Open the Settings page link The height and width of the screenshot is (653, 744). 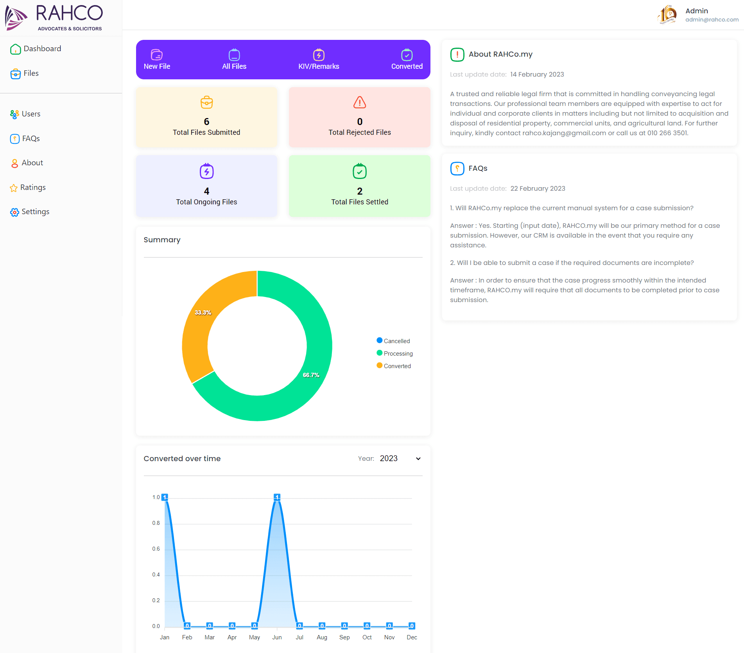coord(35,212)
